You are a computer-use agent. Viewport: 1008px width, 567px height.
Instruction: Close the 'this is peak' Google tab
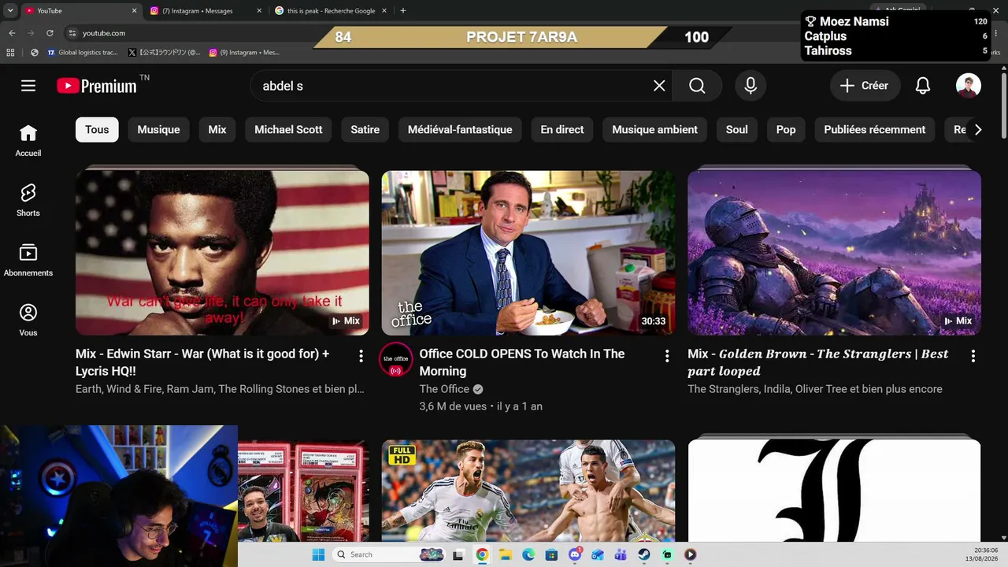pos(384,10)
